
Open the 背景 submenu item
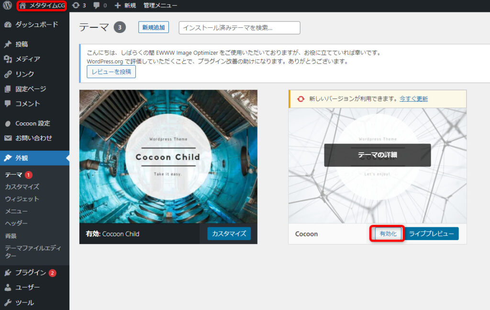[x=11, y=236]
